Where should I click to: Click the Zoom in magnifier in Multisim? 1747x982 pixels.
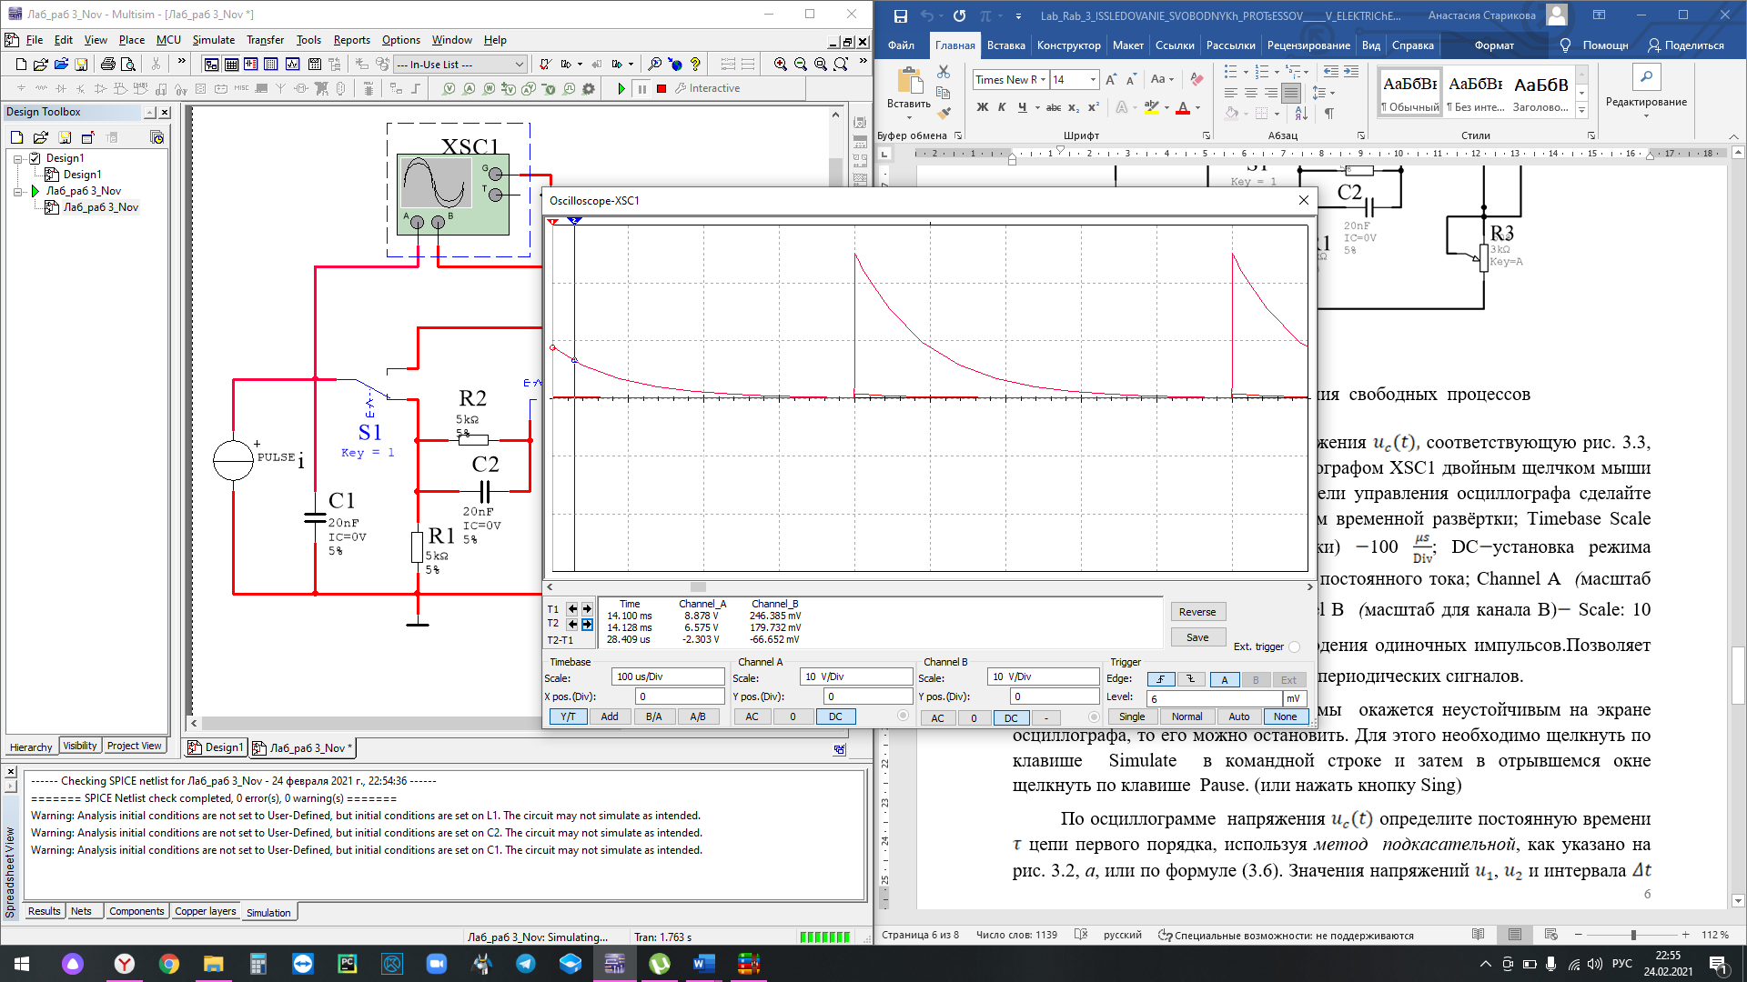click(781, 65)
